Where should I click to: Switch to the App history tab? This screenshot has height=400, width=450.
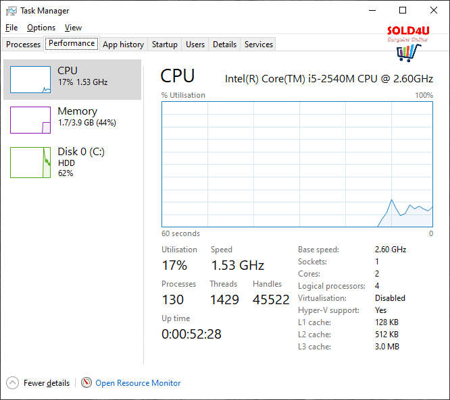coord(123,45)
